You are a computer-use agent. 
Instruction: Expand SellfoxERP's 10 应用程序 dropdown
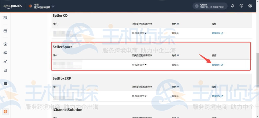pos(139,96)
